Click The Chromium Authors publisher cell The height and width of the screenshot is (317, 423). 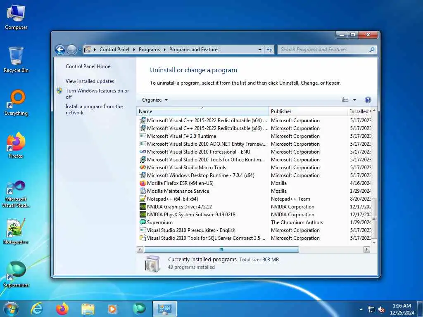297,222
